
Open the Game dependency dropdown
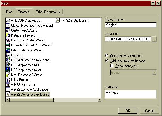pos(154,72)
